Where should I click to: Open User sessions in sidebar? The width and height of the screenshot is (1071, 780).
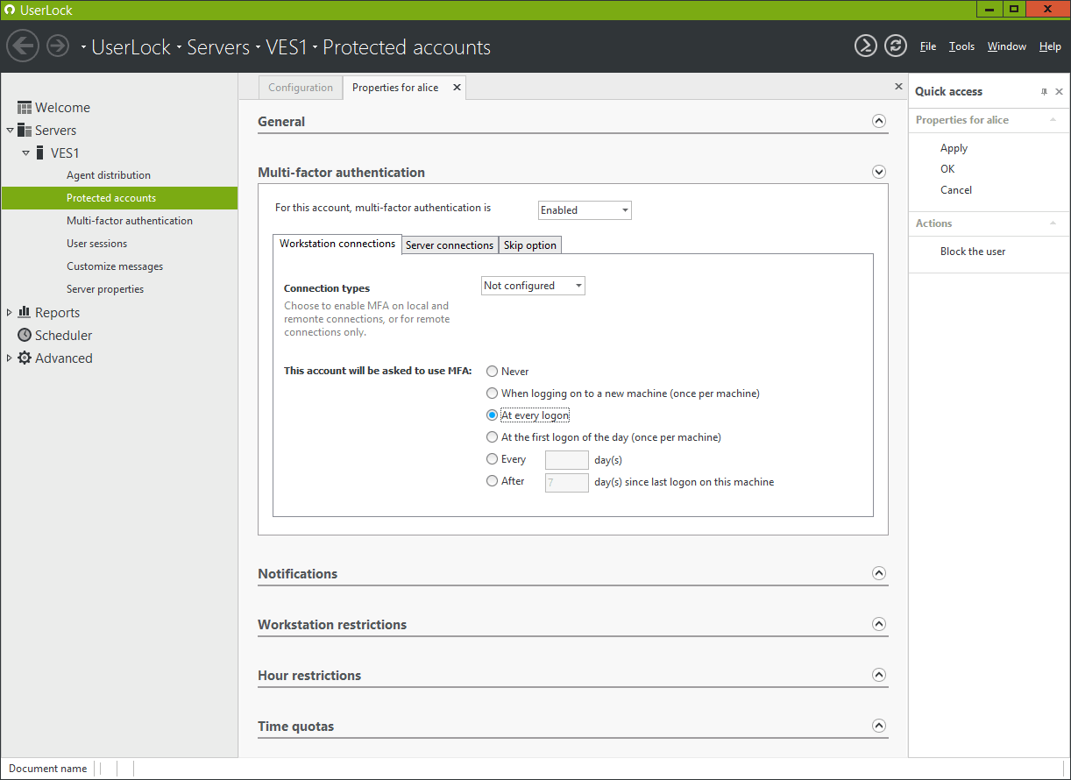pos(96,244)
